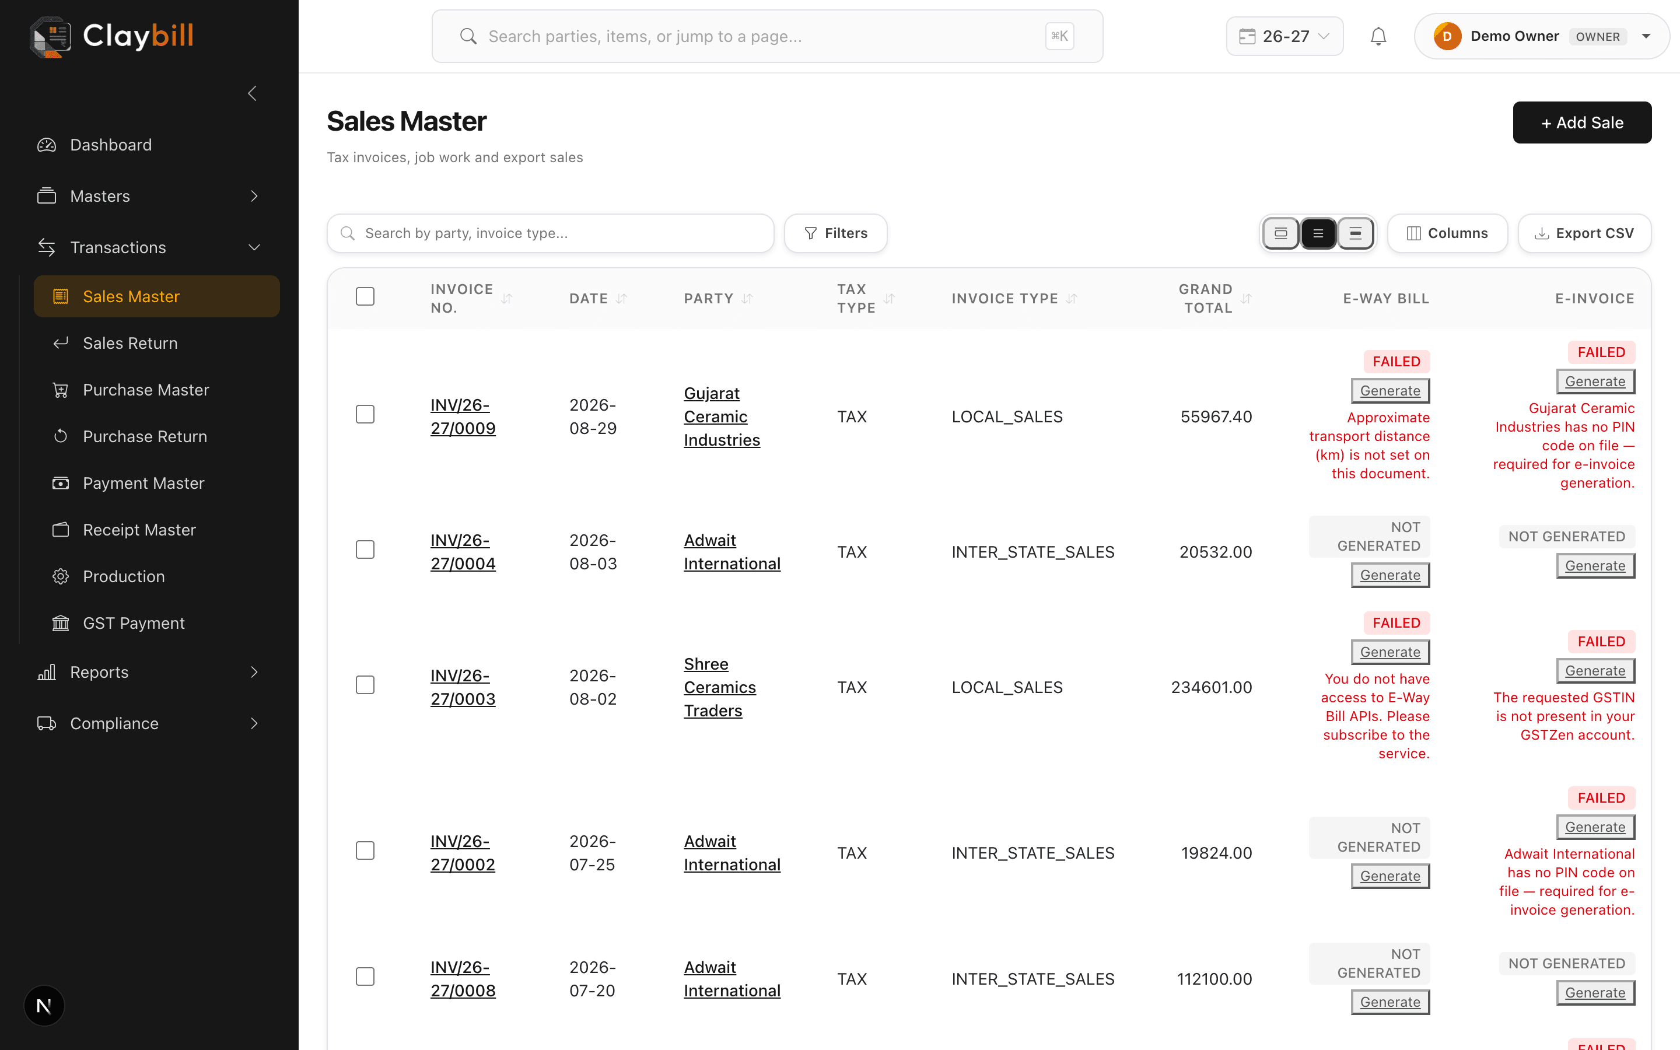
Task: Sort by the Tax Type column arrows
Action: coord(889,299)
